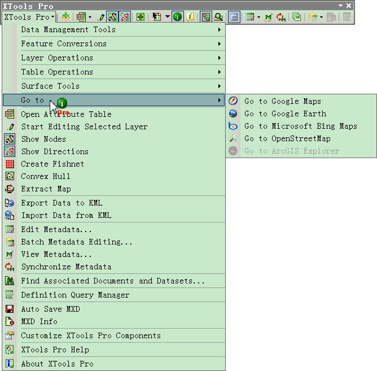Expand the Table Operations submenu
Image resolution: width=377 pixels, height=371 pixels.
click(114, 72)
